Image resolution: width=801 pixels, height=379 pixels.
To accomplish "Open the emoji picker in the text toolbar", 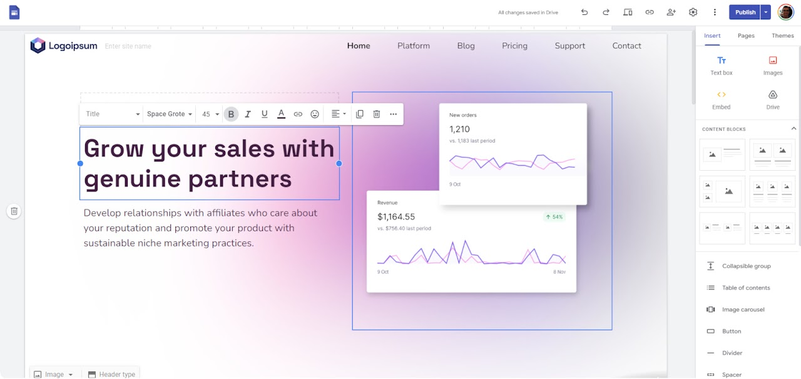I will click(314, 114).
